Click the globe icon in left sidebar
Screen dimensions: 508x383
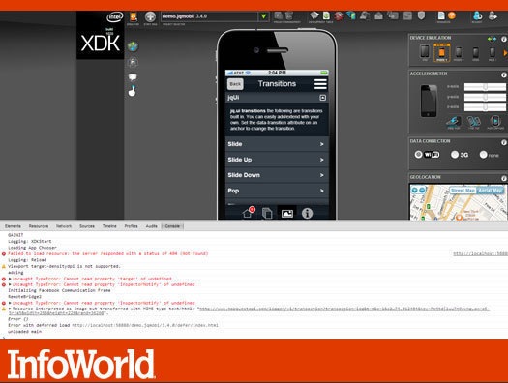[x=133, y=46]
